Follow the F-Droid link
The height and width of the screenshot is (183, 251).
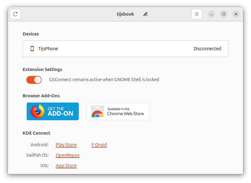point(99,145)
